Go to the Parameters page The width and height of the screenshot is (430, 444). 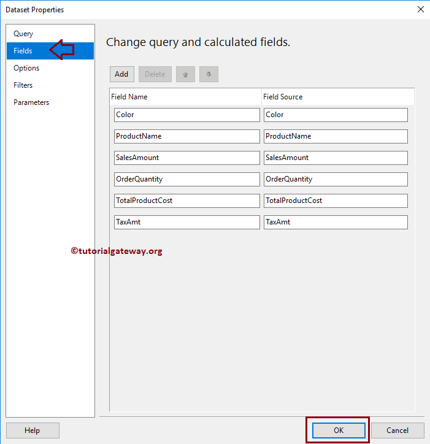point(31,102)
